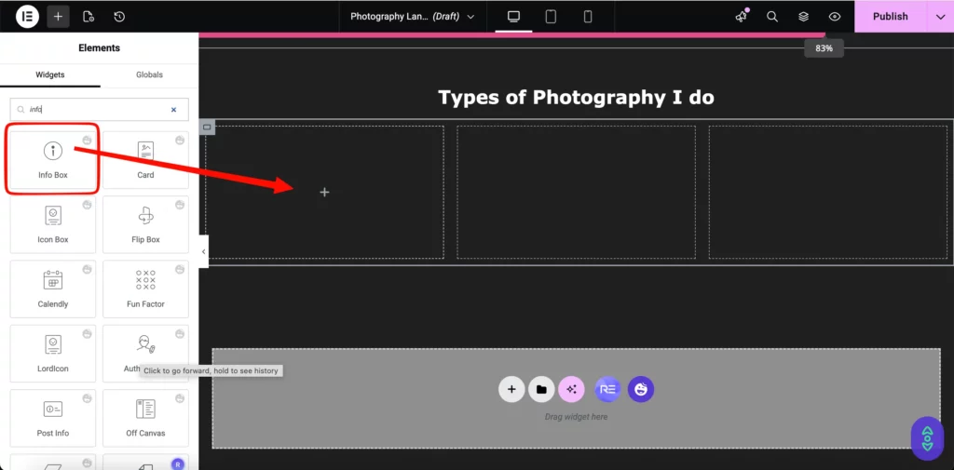The height and width of the screenshot is (470, 954).
Task: Open the Photography Lan... (Draft) document dropdown
Action: (x=412, y=17)
